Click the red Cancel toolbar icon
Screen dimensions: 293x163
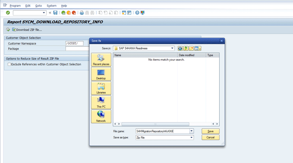pyautogui.click(x=74, y=12)
